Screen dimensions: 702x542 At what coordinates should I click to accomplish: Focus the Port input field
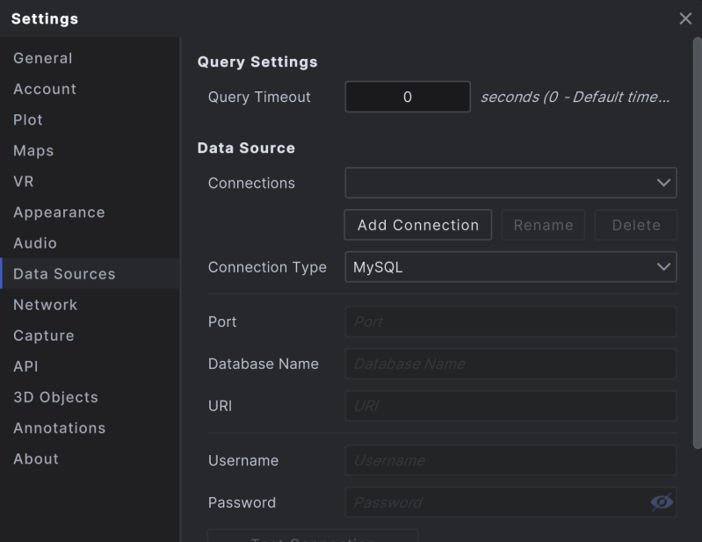(x=510, y=322)
